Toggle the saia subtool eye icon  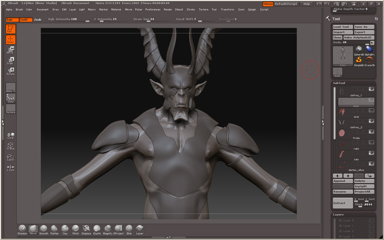click(371, 153)
